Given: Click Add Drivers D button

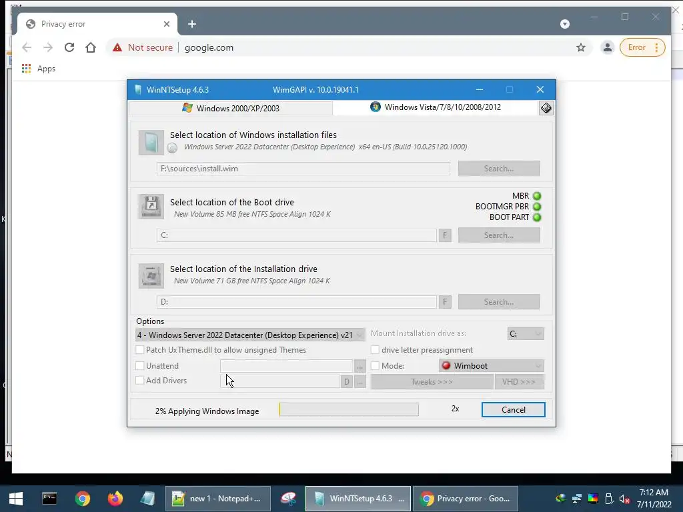Looking at the screenshot, I should [x=347, y=382].
